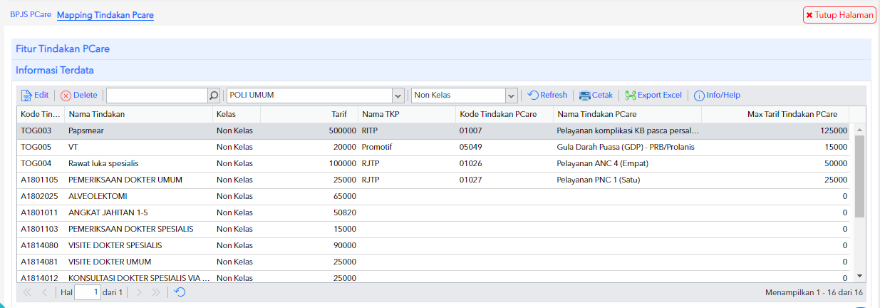
Task: Sort by Nama Tindakan column
Action: point(138,114)
